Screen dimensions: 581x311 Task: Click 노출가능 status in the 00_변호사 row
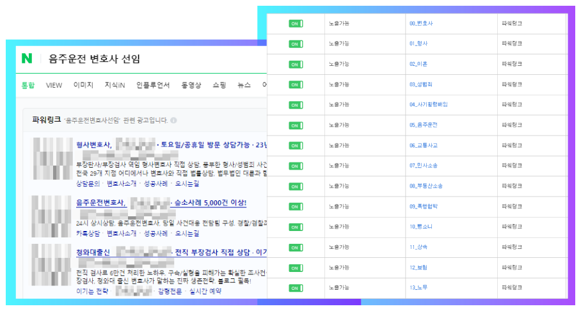click(x=339, y=23)
